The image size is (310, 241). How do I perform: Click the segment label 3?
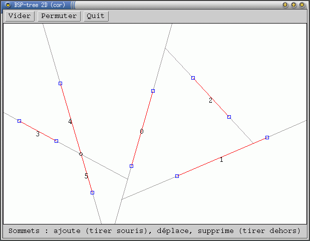(x=38, y=134)
